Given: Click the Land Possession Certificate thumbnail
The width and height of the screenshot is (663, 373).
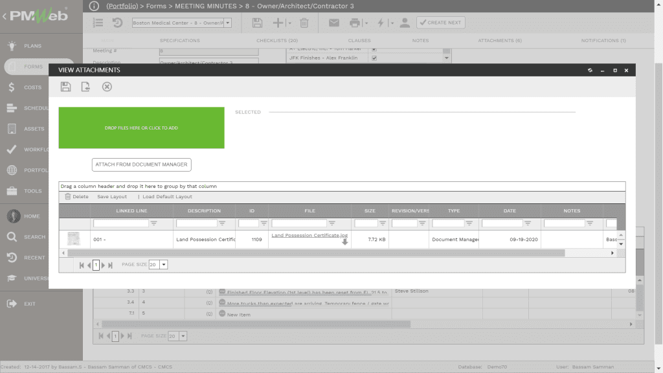Looking at the screenshot, I should pyautogui.click(x=74, y=239).
